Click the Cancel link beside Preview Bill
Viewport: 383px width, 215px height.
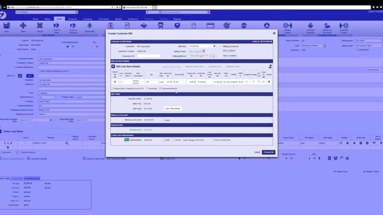[x=257, y=152]
